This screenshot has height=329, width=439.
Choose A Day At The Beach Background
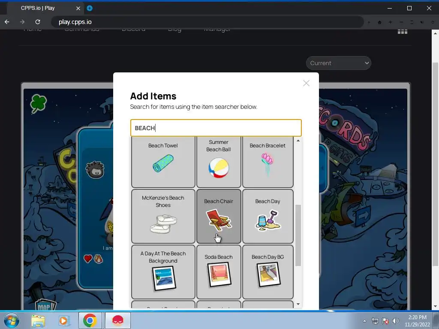point(163,272)
